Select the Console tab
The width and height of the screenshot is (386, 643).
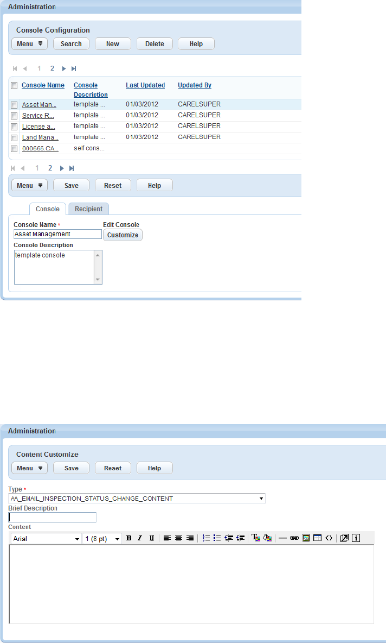48,209
